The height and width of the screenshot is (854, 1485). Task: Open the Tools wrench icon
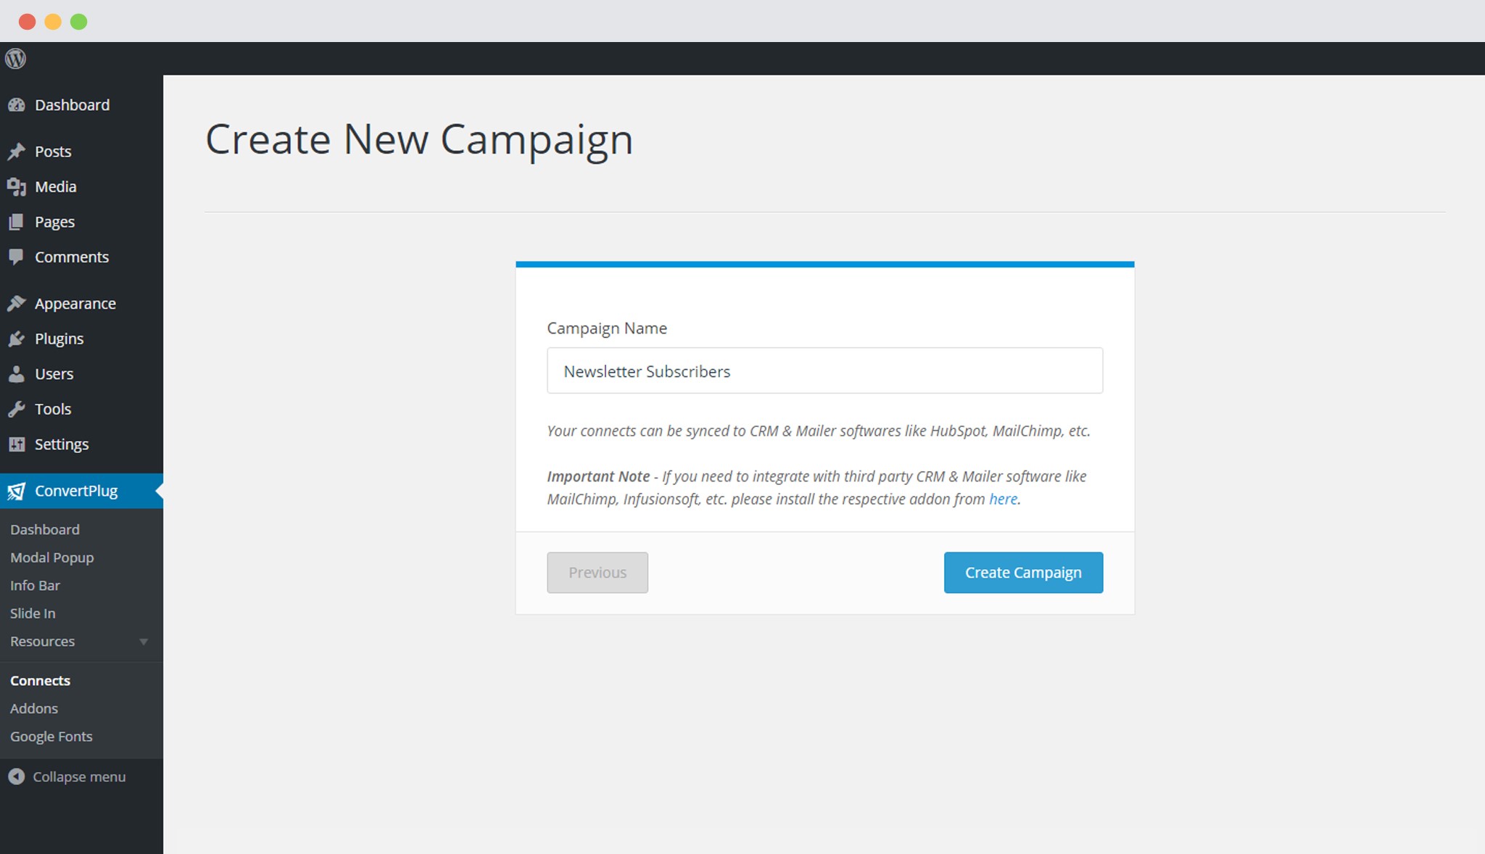[16, 409]
